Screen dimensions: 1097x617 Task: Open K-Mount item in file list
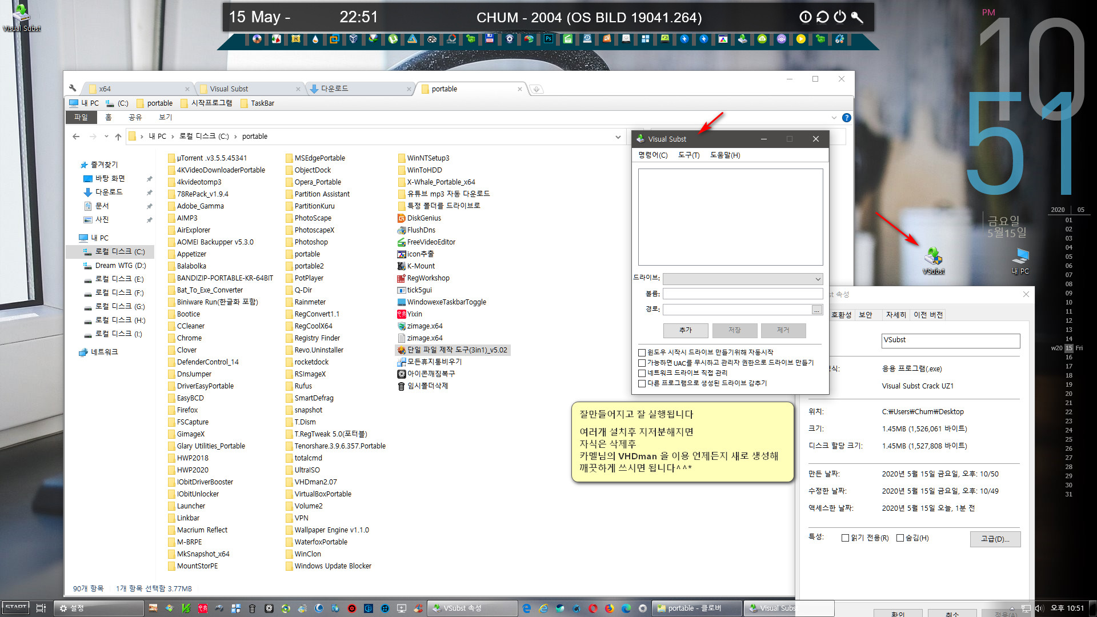point(416,266)
